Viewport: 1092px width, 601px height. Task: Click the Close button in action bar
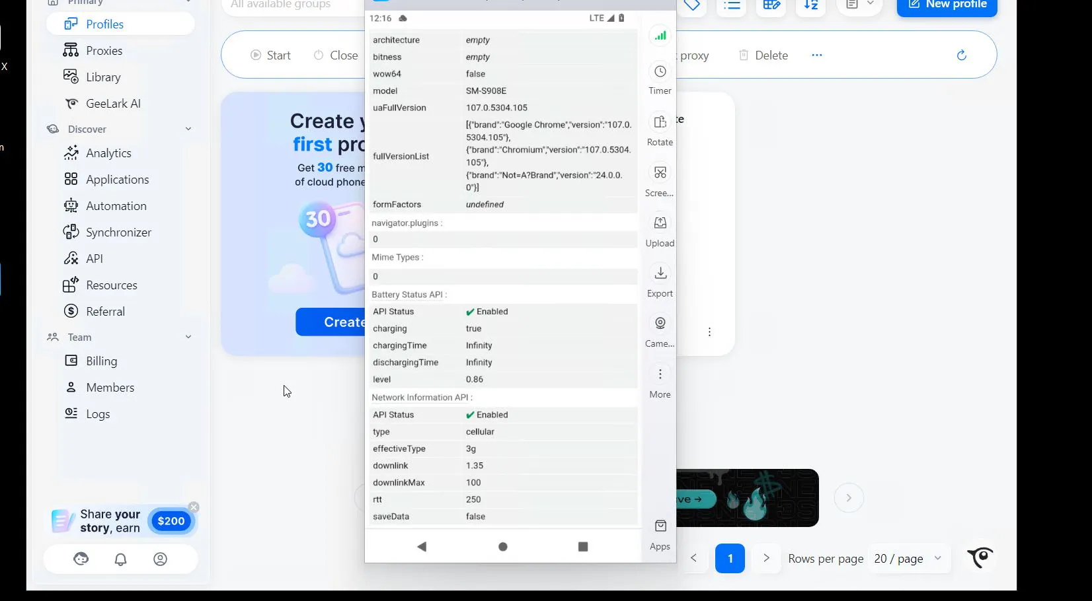pos(335,55)
